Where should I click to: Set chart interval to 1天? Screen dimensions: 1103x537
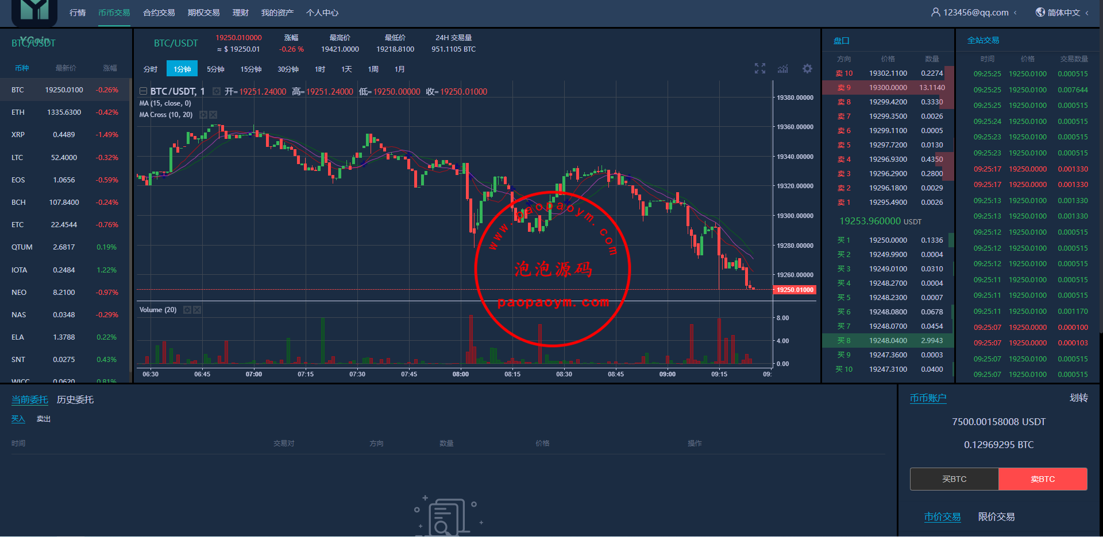[x=346, y=69]
